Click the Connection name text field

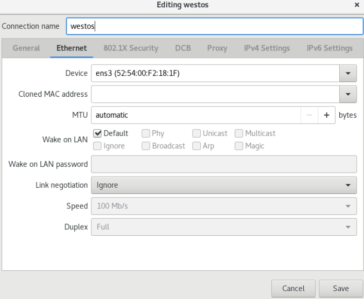(x=215, y=26)
